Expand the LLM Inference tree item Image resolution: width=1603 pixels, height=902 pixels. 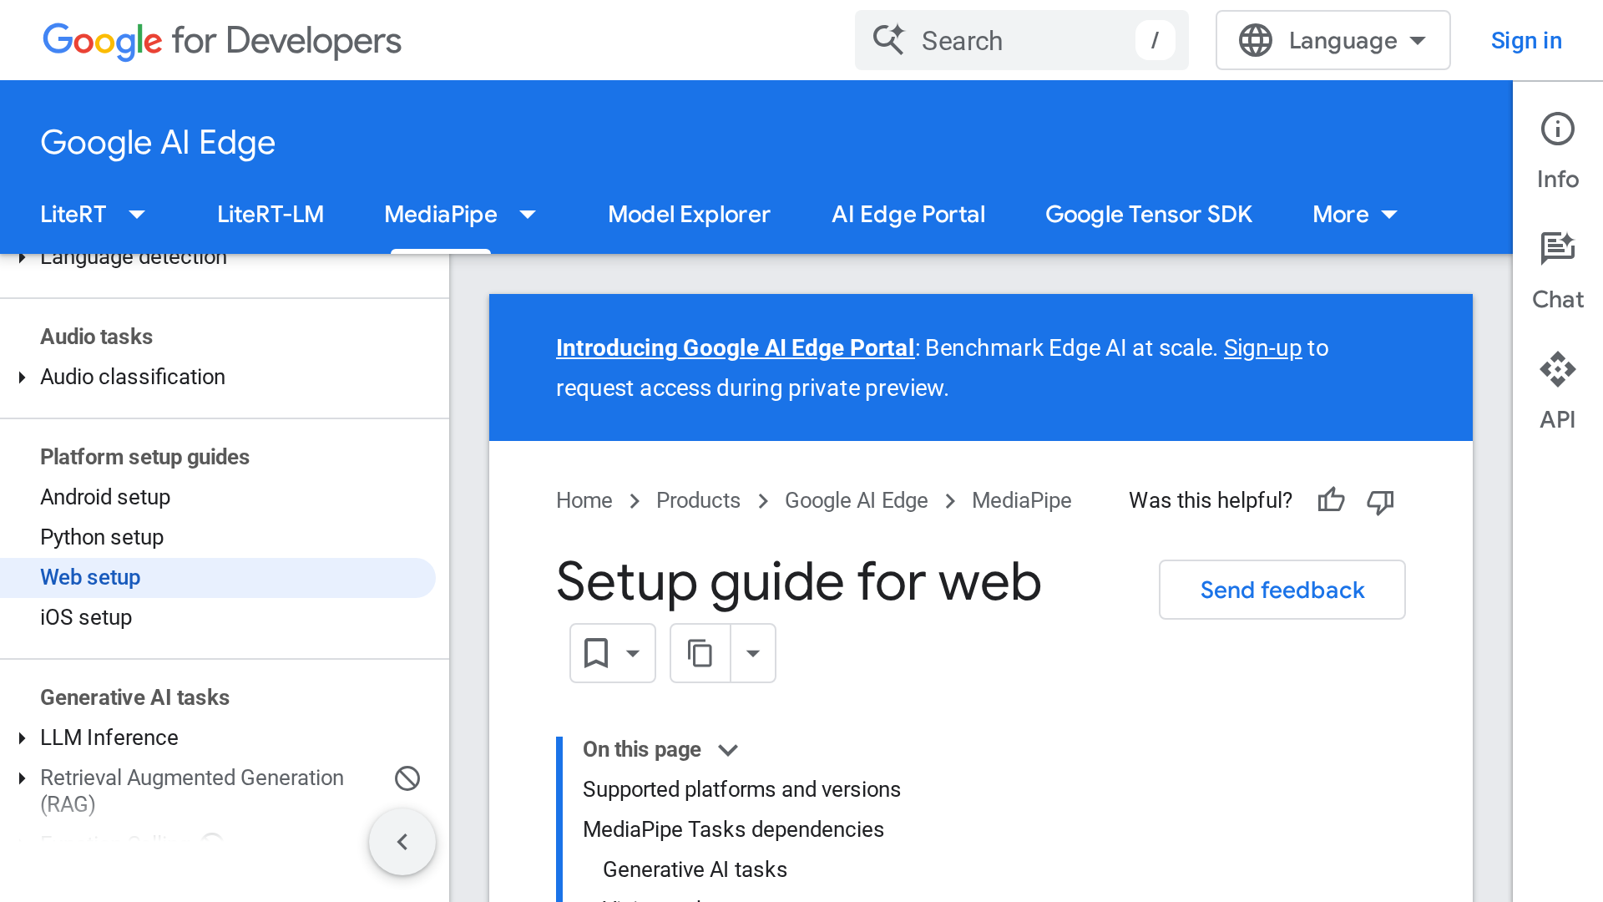(x=23, y=738)
